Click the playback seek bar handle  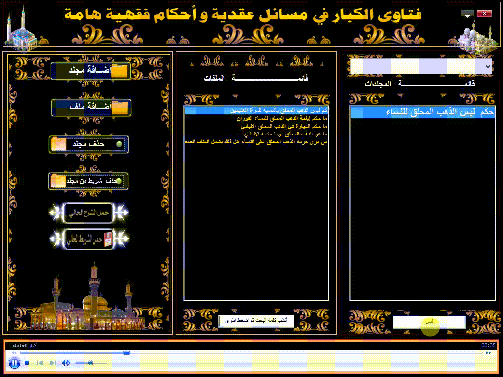[x=126, y=353]
